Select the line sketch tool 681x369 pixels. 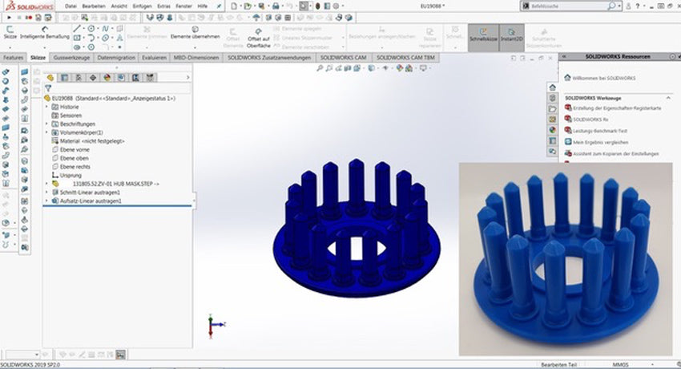click(x=78, y=27)
